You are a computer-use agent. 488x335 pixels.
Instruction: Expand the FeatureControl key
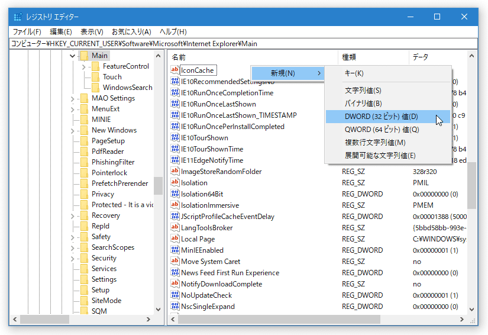(84, 67)
